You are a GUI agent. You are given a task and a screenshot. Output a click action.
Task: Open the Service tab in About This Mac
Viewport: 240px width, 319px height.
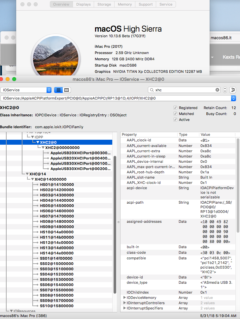166,4
